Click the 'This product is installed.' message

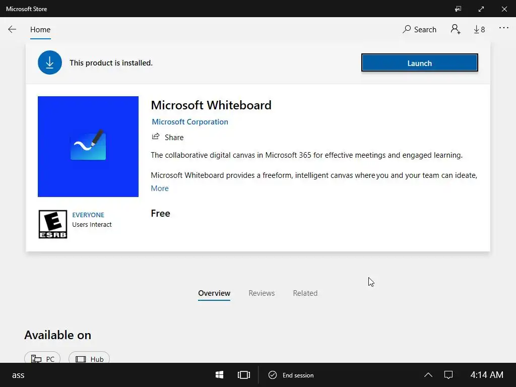pyautogui.click(x=111, y=63)
